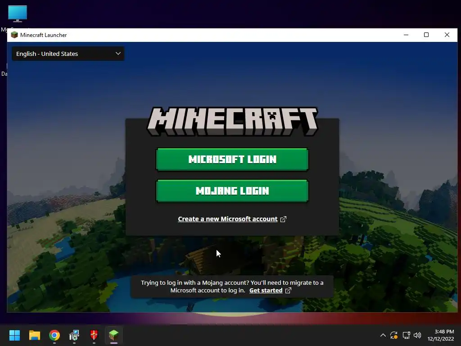This screenshot has width=461, height=346.
Task: Click the Mojang Login button
Action: click(x=232, y=191)
